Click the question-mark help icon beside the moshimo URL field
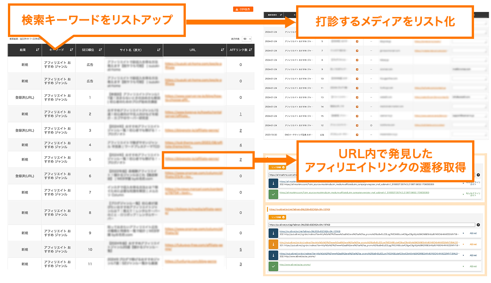The height and width of the screenshot is (283, 491). (x=478, y=174)
